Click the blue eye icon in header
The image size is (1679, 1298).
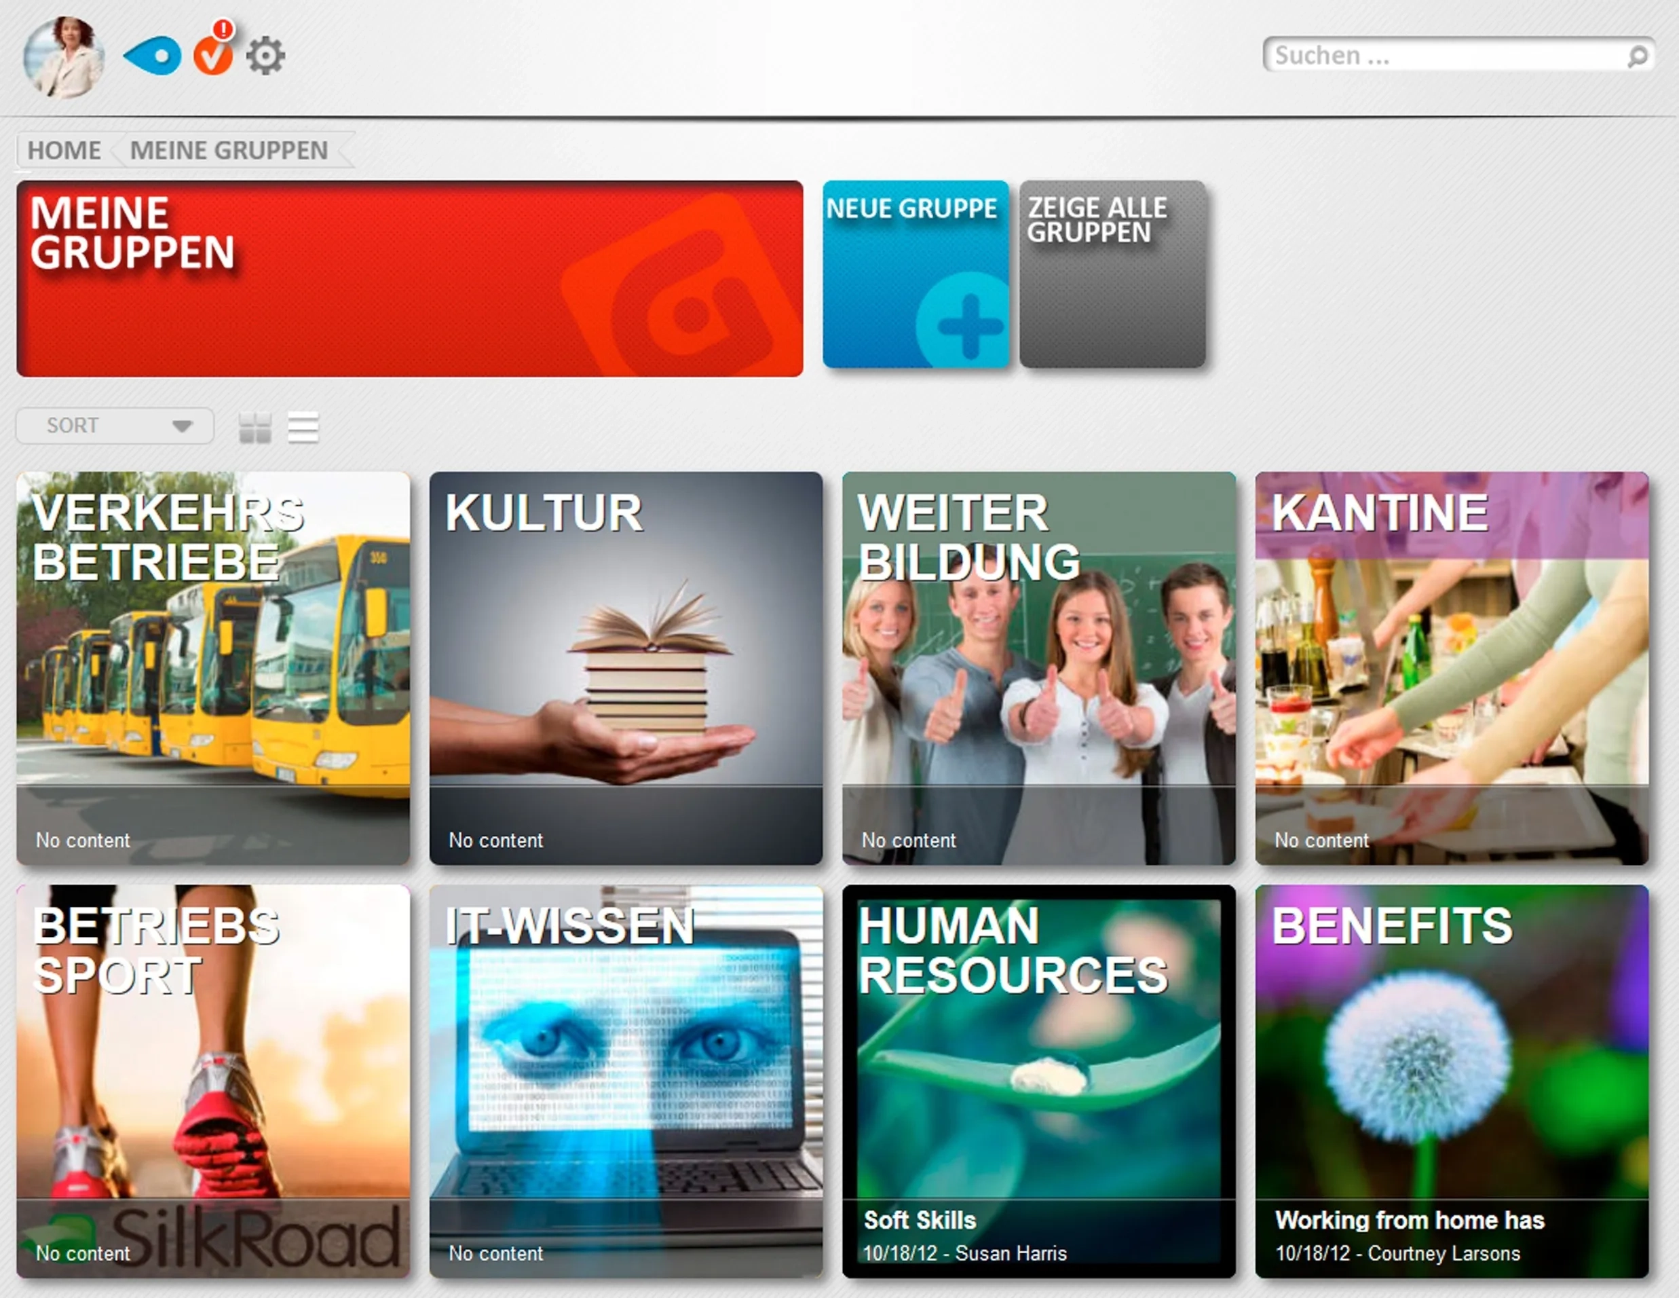click(153, 56)
